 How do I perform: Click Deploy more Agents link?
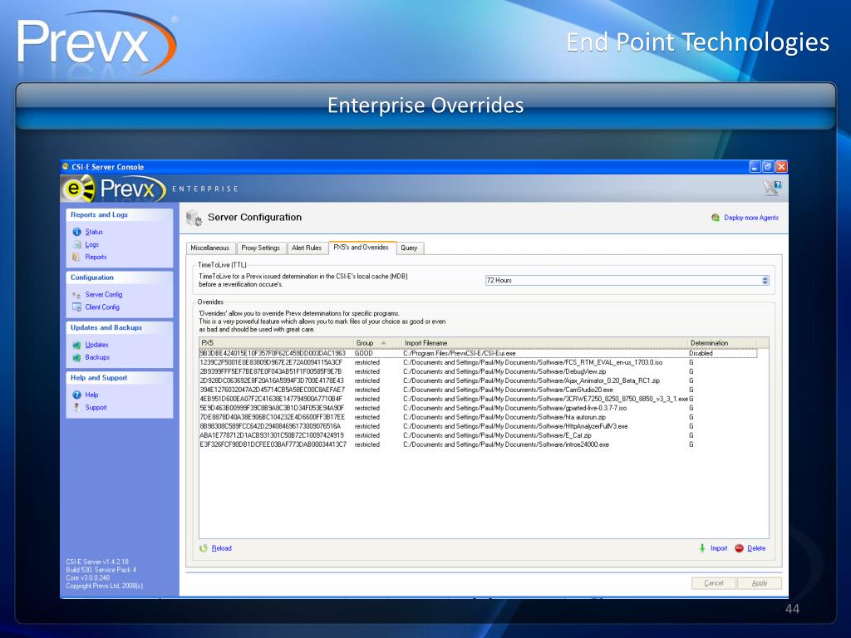tap(751, 218)
